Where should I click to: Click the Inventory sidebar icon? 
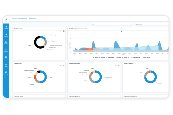coord(6,57)
